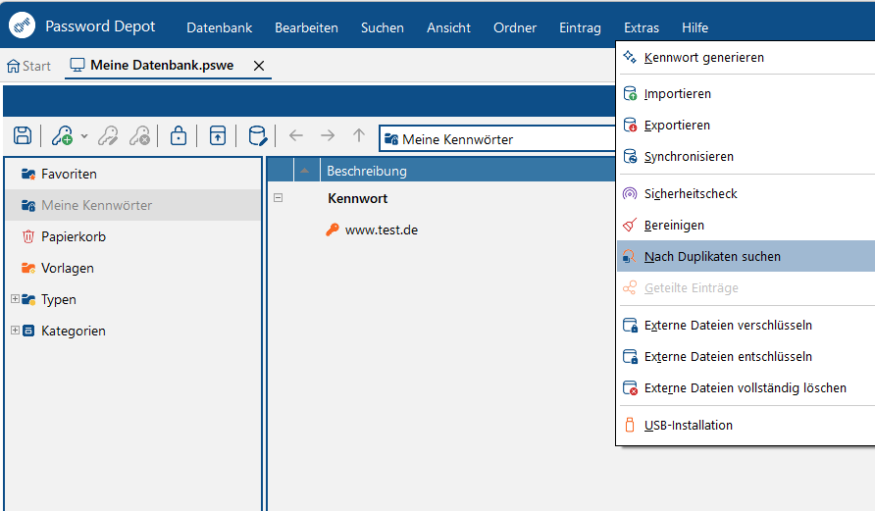Open the Bearbeiten menu
The width and height of the screenshot is (875, 511).
pos(306,27)
